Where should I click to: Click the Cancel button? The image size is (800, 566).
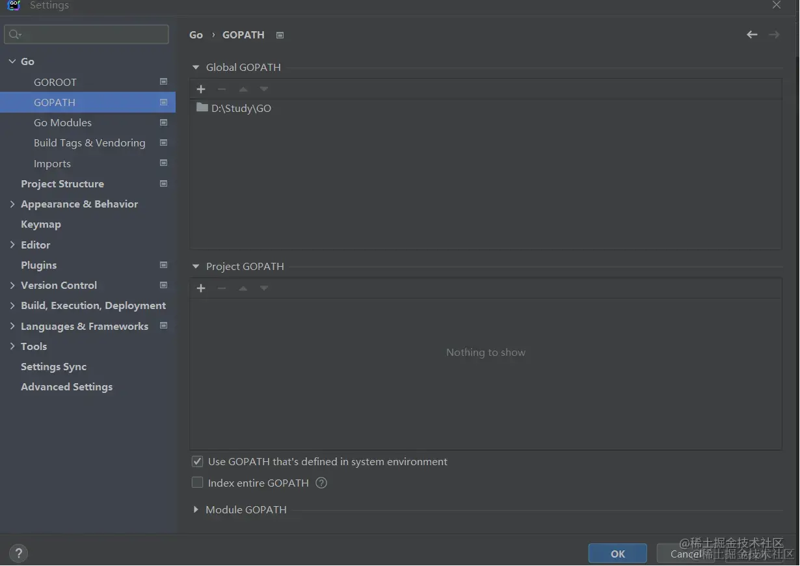point(686,554)
